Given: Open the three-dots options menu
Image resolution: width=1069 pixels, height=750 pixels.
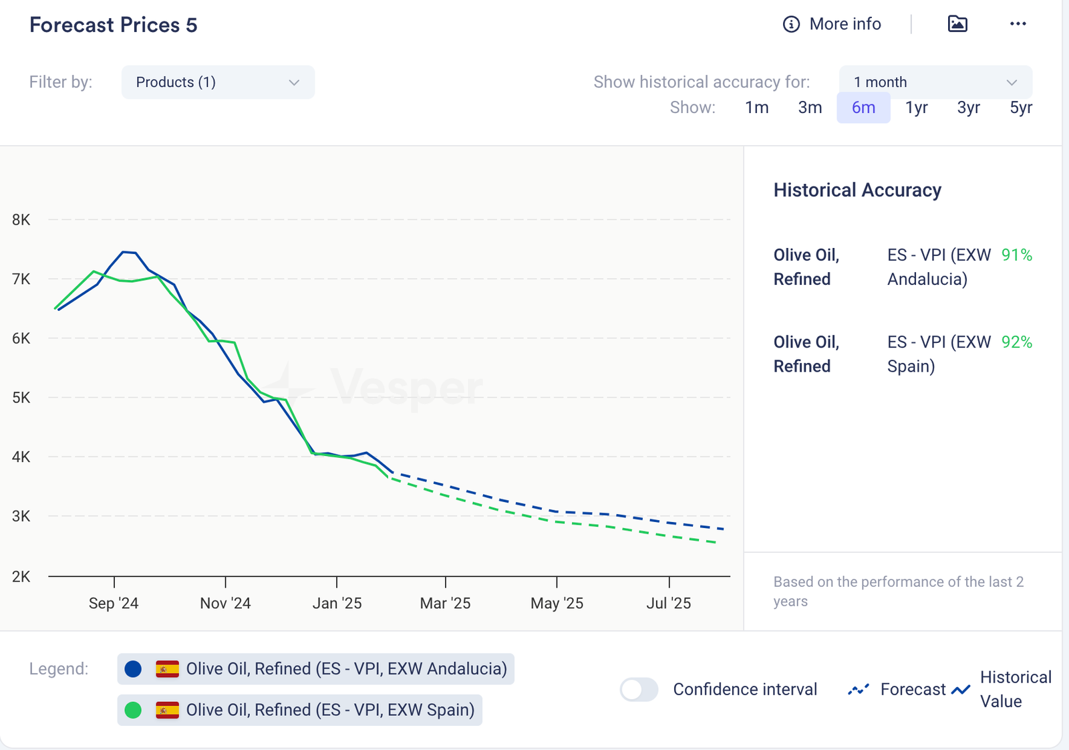Looking at the screenshot, I should tap(1018, 24).
